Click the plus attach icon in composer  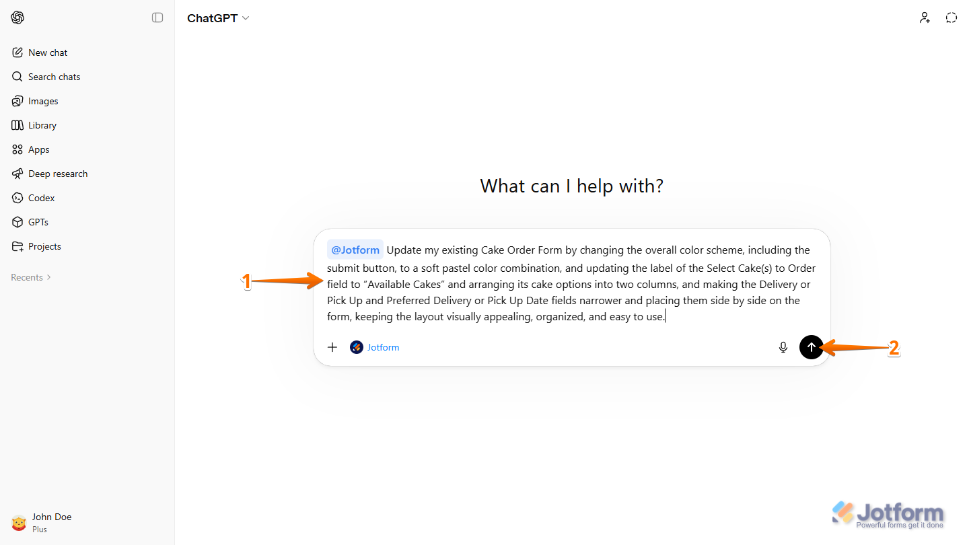click(332, 347)
